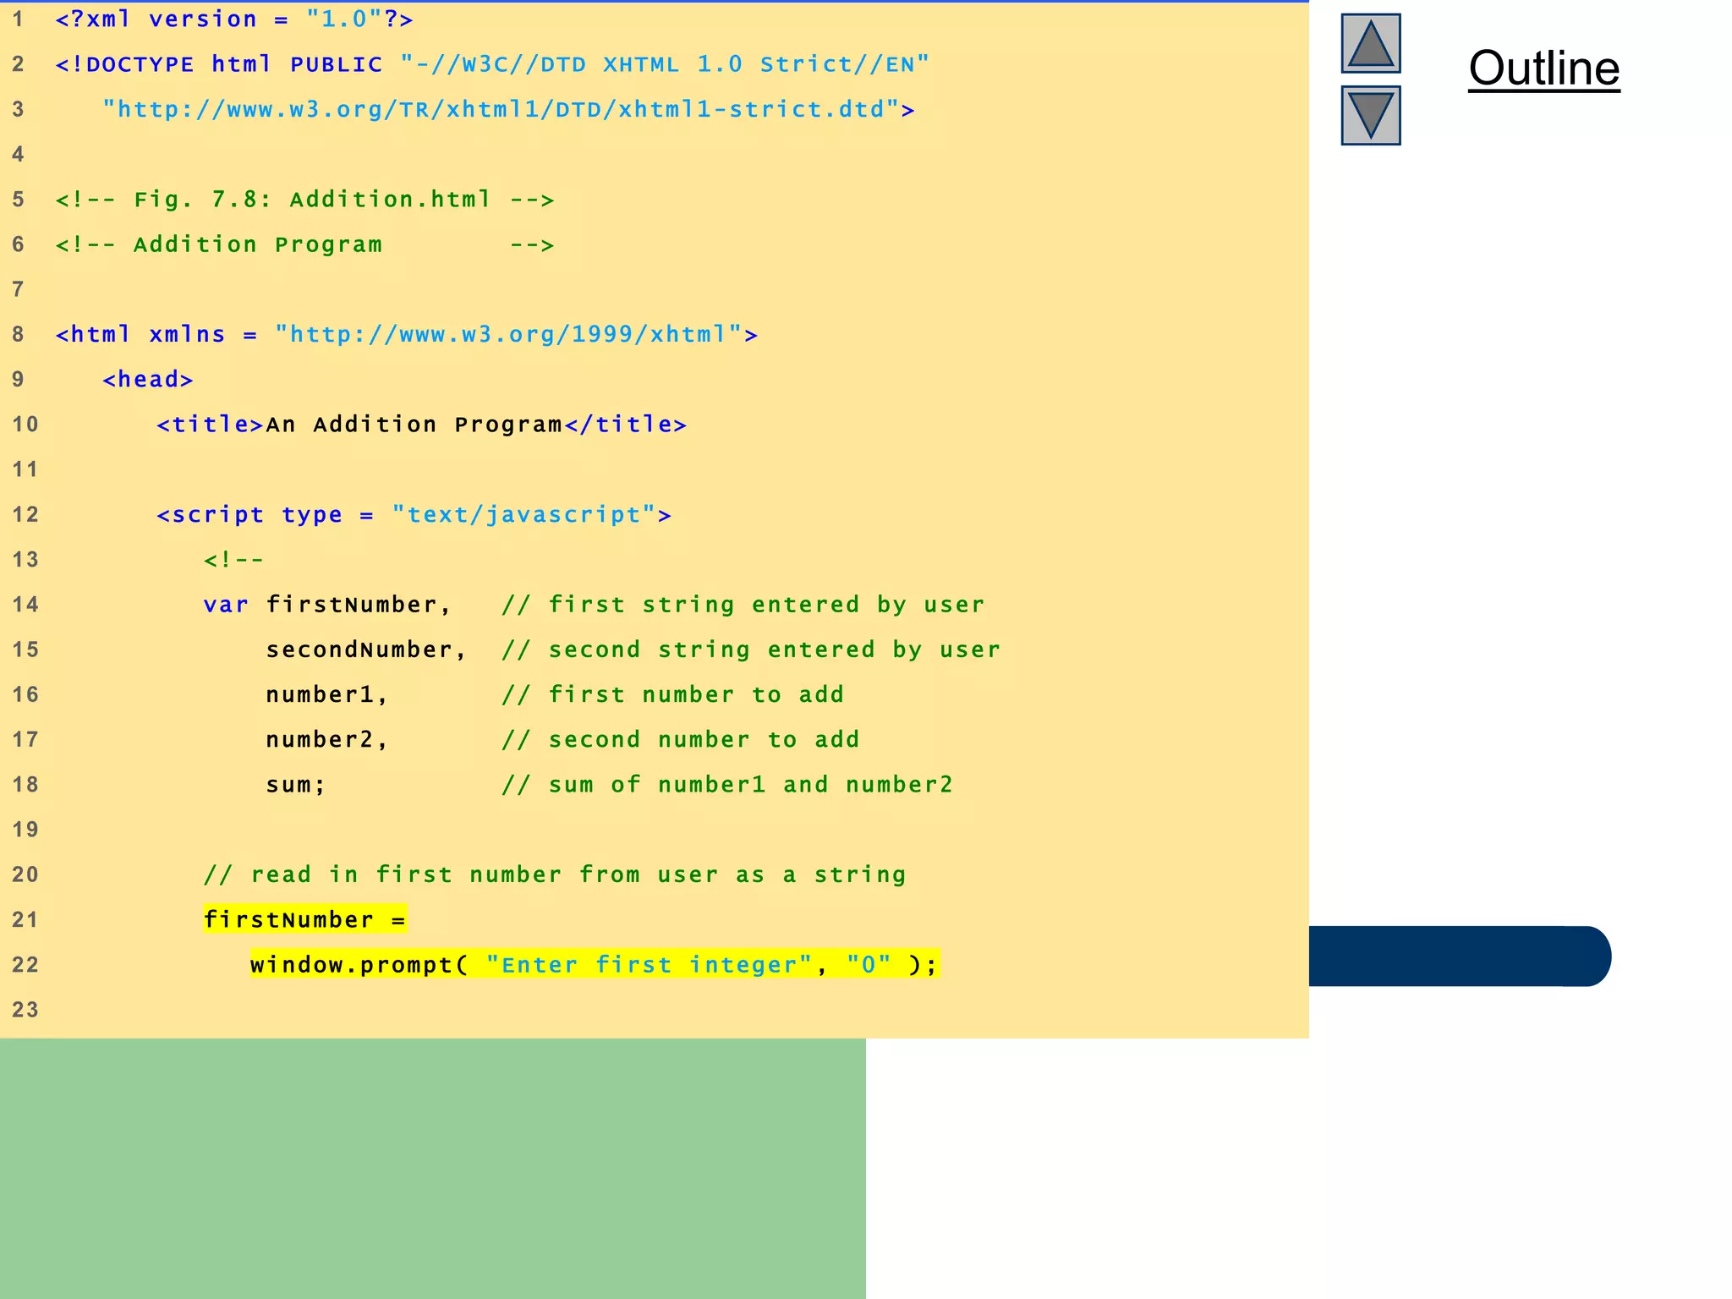This screenshot has width=1732, height=1299.
Task: Select the script type text/javascript line
Action: (x=414, y=514)
